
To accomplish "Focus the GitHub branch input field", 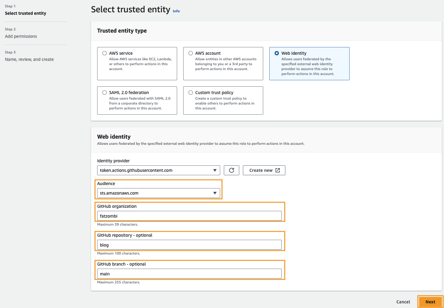I will point(189,274).
